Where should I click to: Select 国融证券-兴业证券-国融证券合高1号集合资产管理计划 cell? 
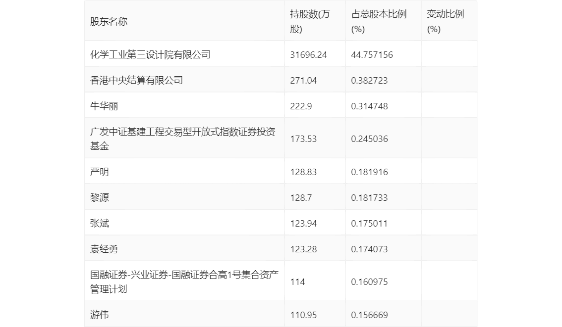pyautogui.click(x=184, y=282)
